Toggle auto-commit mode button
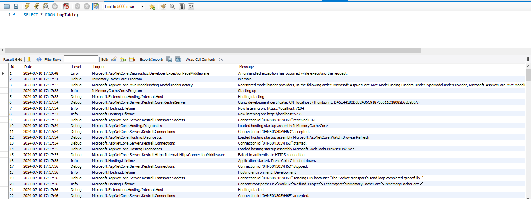Viewport: 531px width, 199px height. [96, 7]
